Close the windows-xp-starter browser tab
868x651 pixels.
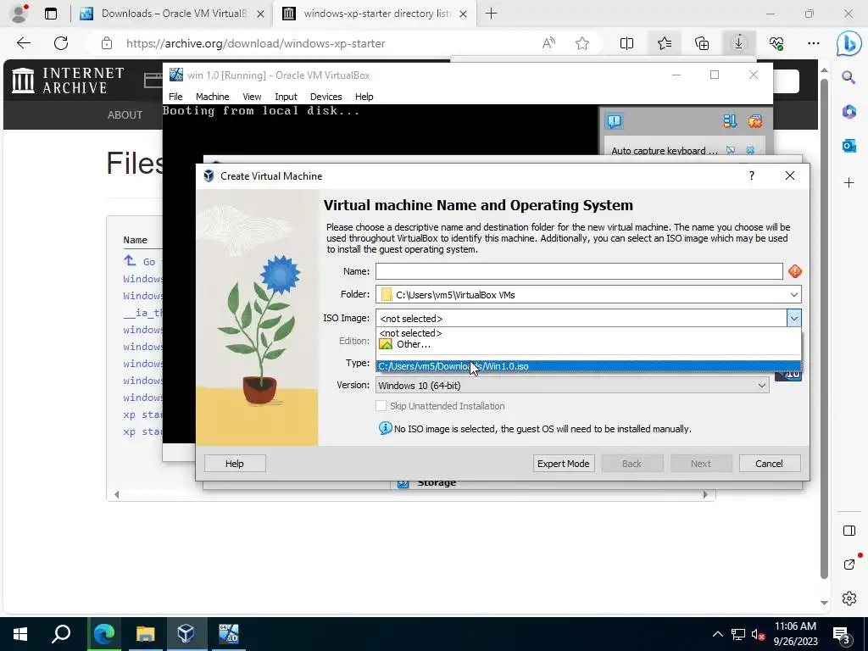[464, 14]
